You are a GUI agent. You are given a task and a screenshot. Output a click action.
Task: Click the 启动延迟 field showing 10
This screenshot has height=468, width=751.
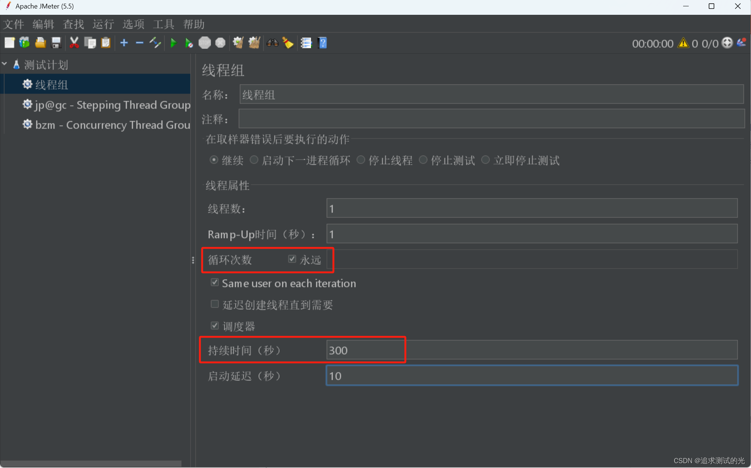click(532, 376)
